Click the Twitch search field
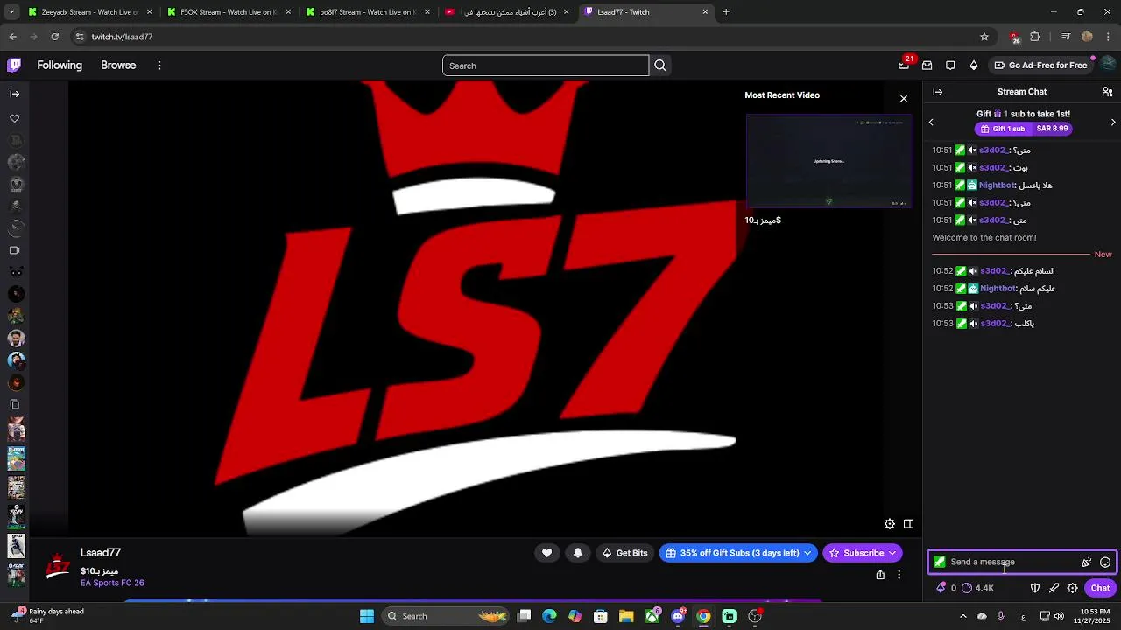The width and height of the screenshot is (1121, 630). click(x=546, y=66)
